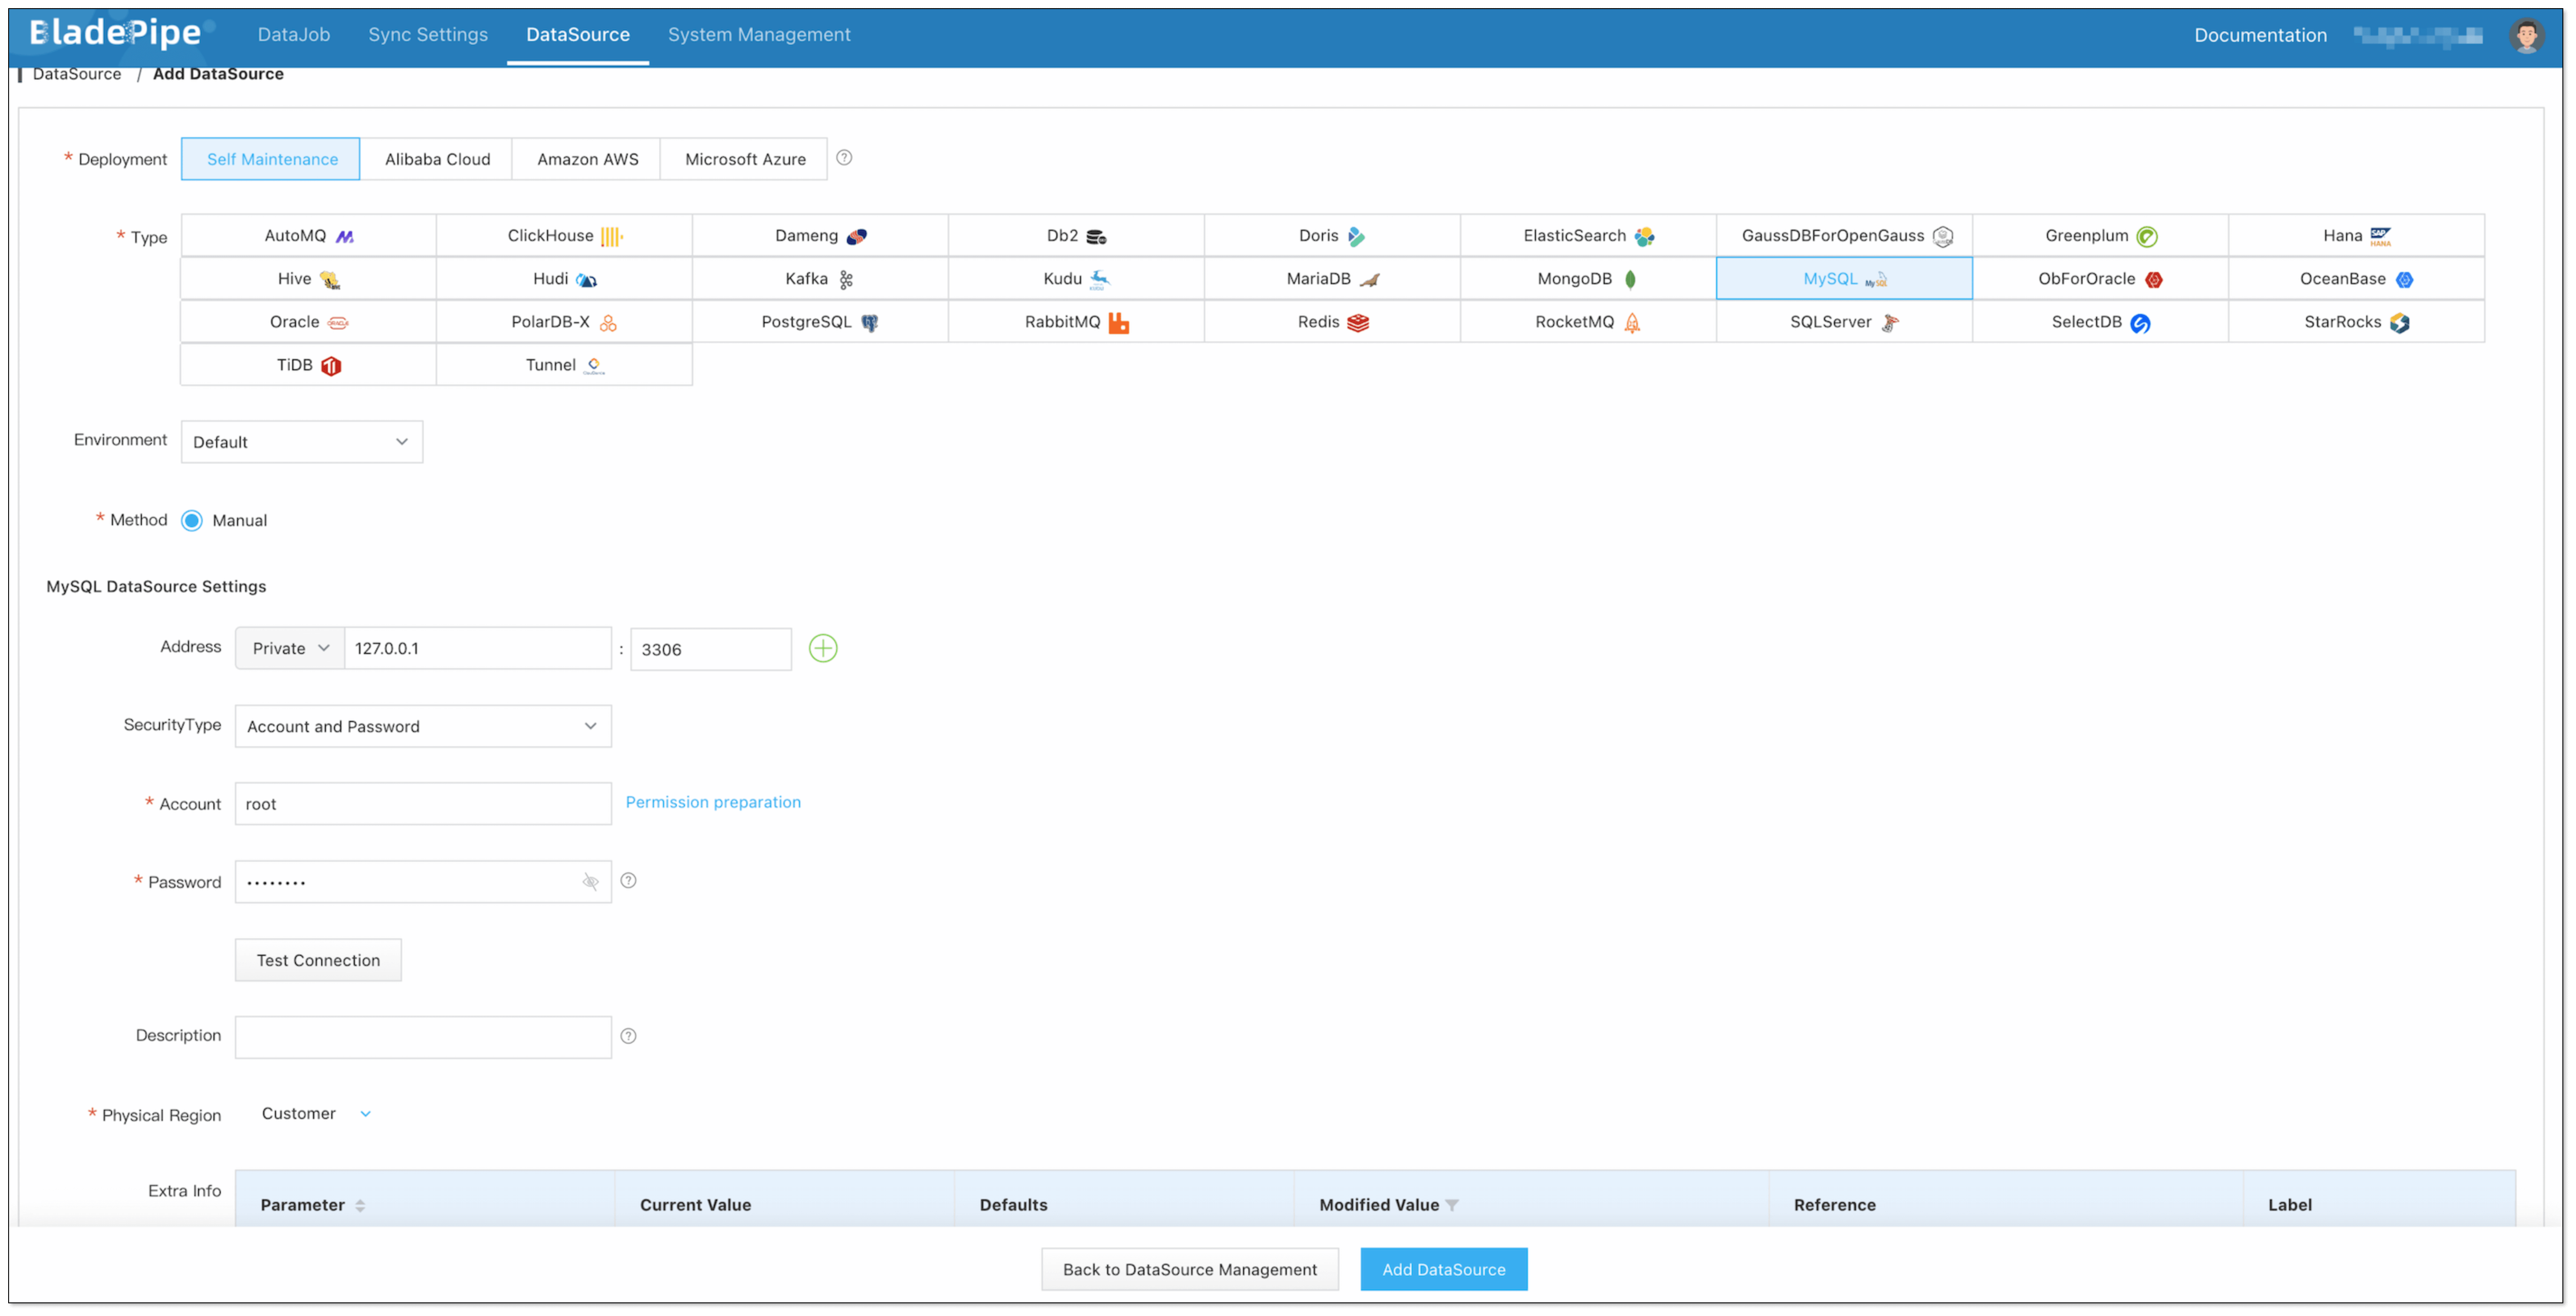Click into the Description input field
Viewport: 2576px width, 1316px height.
[x=422, y=1037]
